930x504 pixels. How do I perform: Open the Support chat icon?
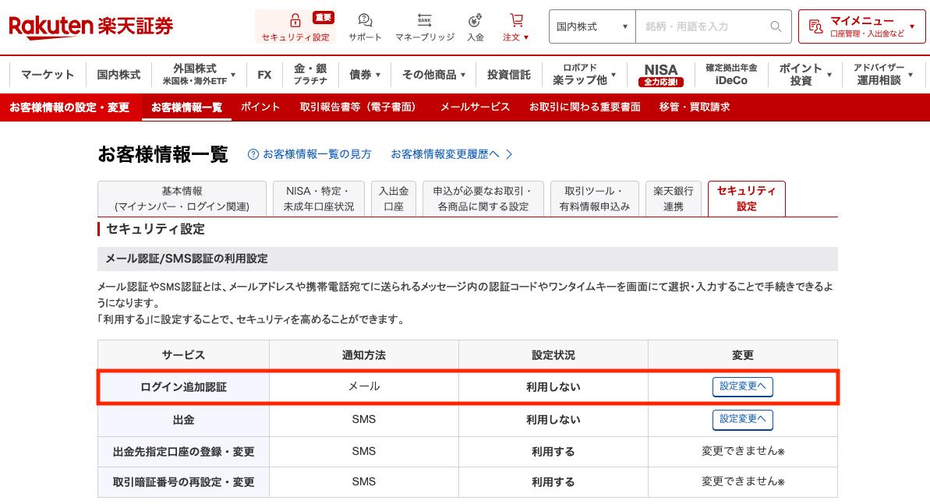click(x=365, y=21)
